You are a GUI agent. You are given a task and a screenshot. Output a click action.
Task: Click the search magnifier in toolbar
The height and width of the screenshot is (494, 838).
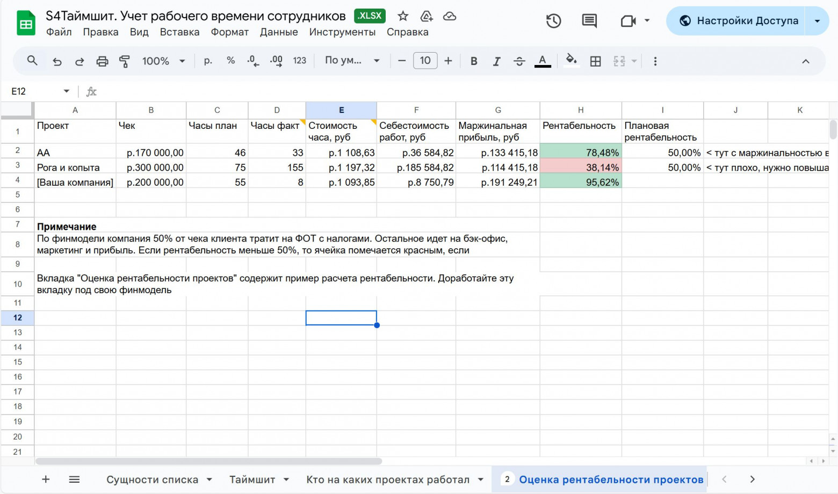(x=32, y=61)
